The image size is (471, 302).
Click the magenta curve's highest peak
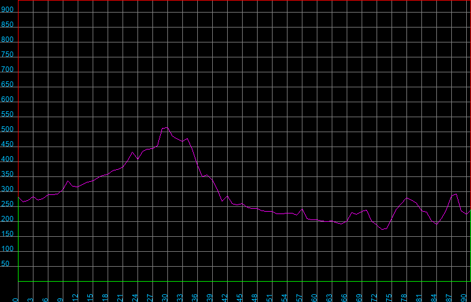(x=167, y=128)
